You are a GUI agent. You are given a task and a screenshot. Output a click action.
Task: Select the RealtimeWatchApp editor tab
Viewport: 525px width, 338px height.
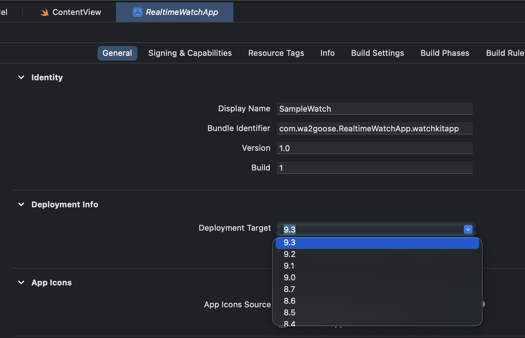(x=175, y=12)
